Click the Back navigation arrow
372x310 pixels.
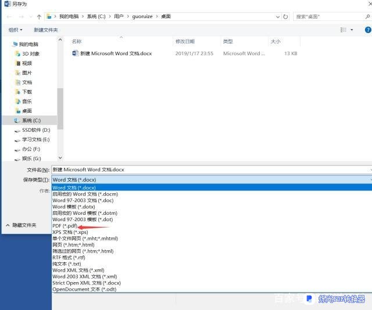coord(9,17)
